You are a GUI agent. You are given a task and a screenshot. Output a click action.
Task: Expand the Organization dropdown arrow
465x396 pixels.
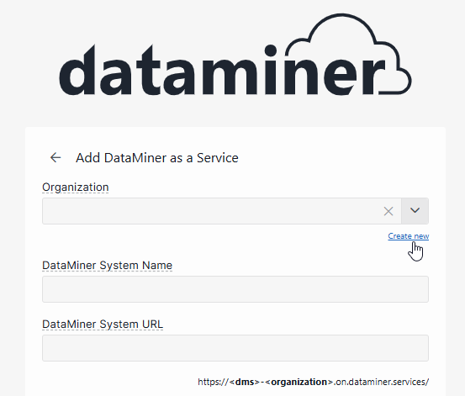coord(415,211)
